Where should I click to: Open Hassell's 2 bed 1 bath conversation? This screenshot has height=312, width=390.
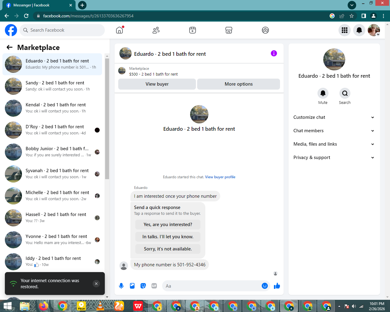coord(52,218)
